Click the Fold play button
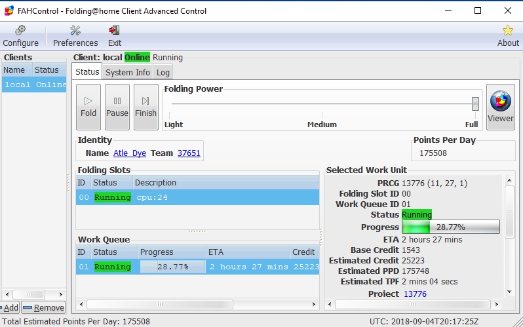 88,107
